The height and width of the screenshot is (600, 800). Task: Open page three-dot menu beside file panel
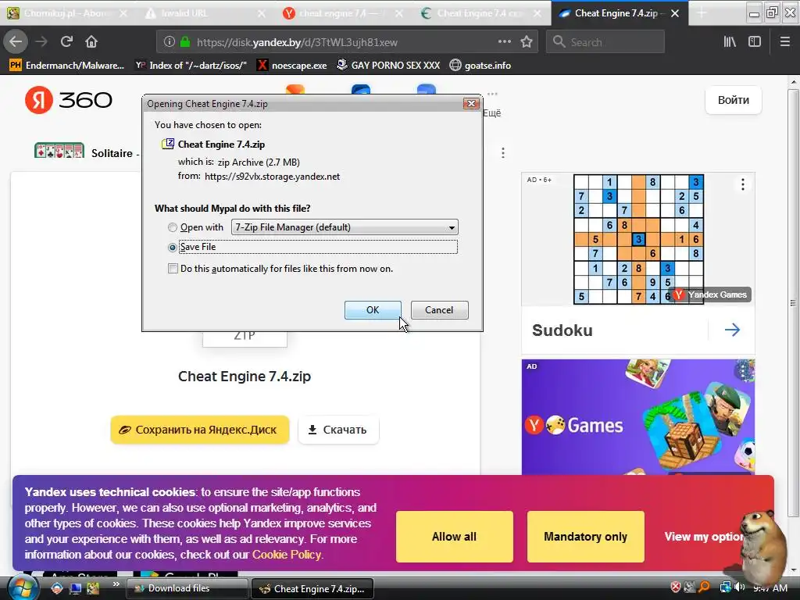click(503, 153)
